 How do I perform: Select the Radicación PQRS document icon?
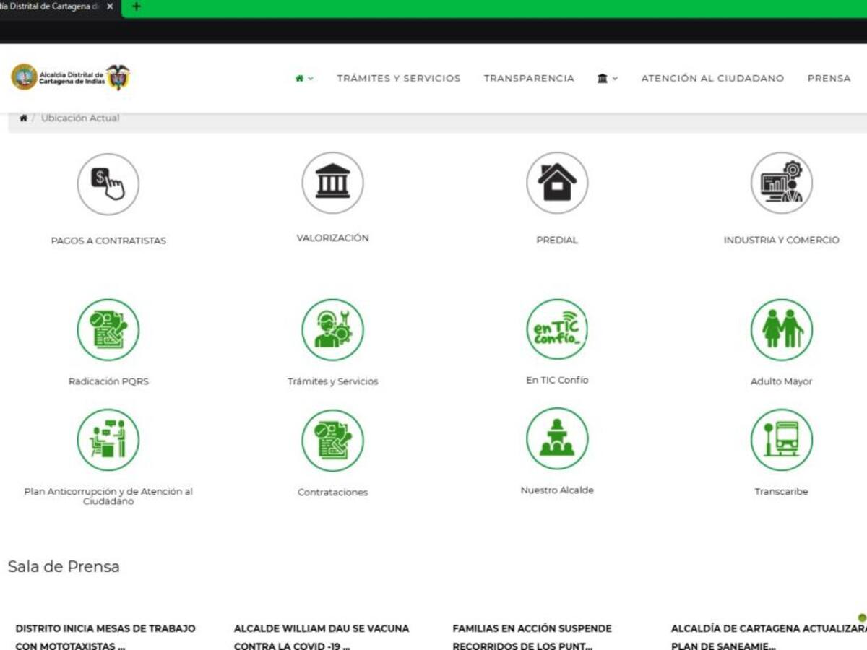click(x=108, y=329)
